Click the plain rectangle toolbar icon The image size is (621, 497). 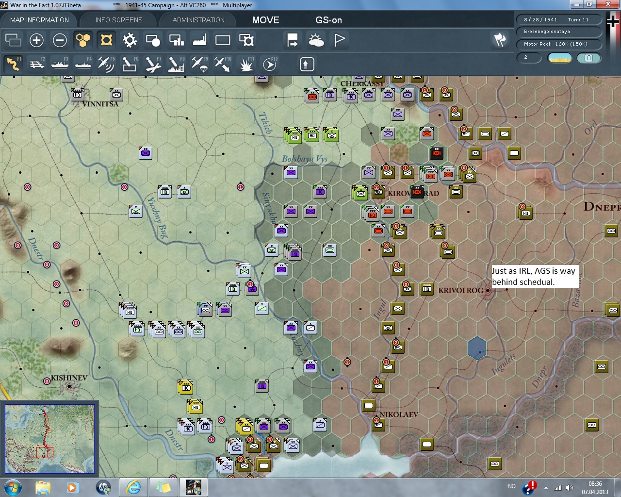click(x=223, y=40)
